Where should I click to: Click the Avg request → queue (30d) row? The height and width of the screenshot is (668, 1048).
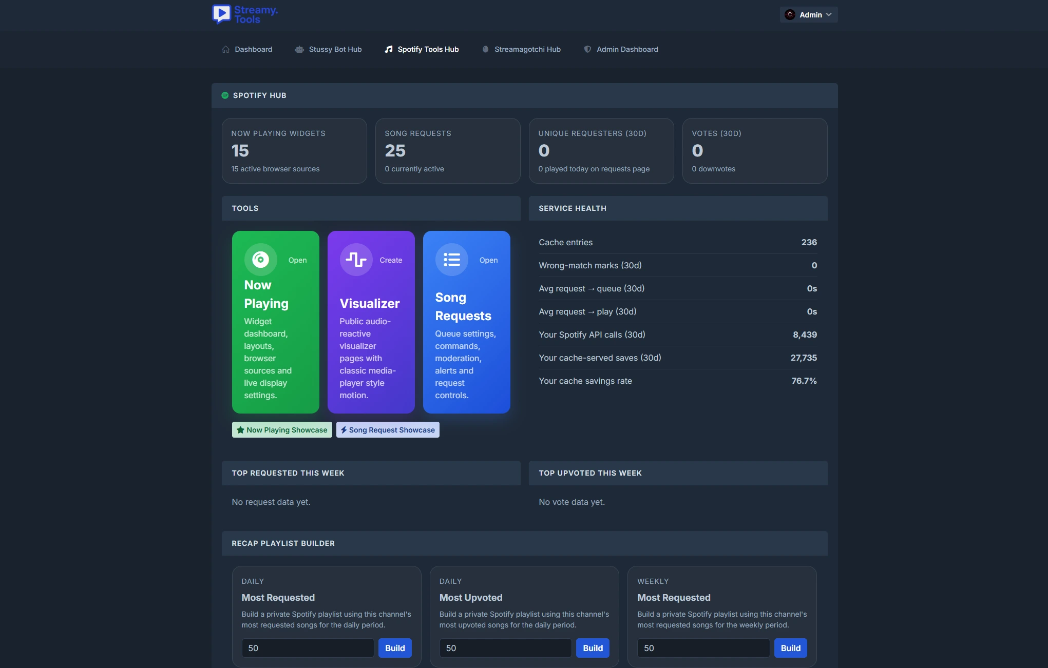click(x=678, y=288)
